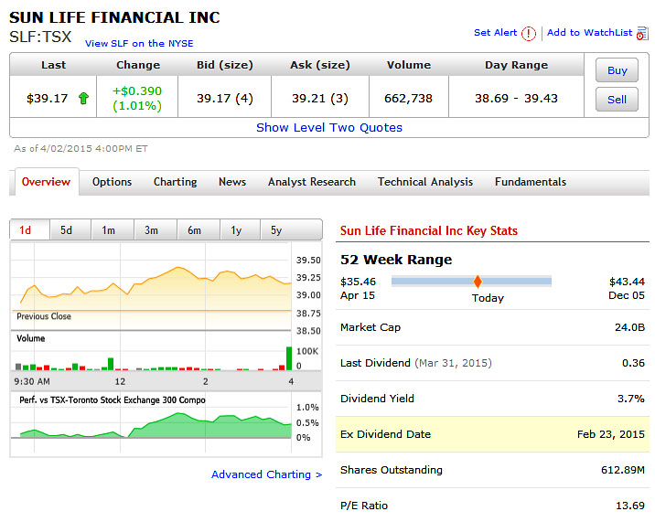Follow View SLF on the NYSE link
The image size is (655, 522).
pos(139,44)
